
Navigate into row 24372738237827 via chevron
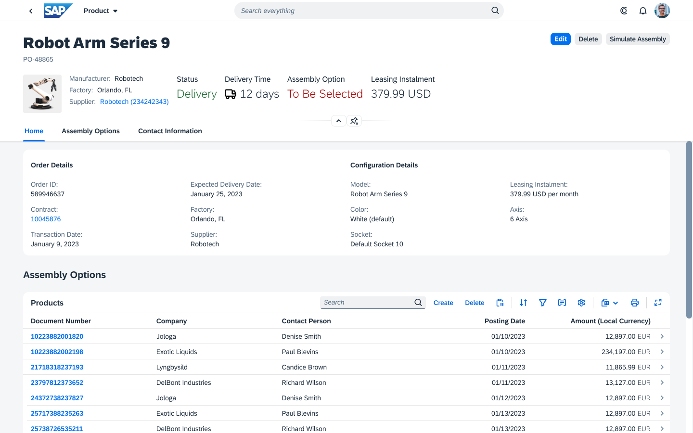point(662,398)
